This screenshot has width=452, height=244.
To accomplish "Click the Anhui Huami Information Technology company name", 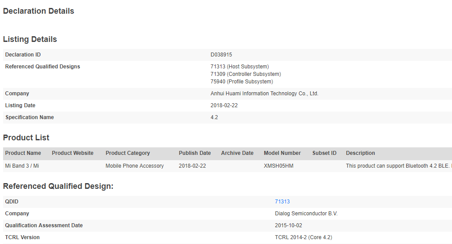I will [264, 94].
